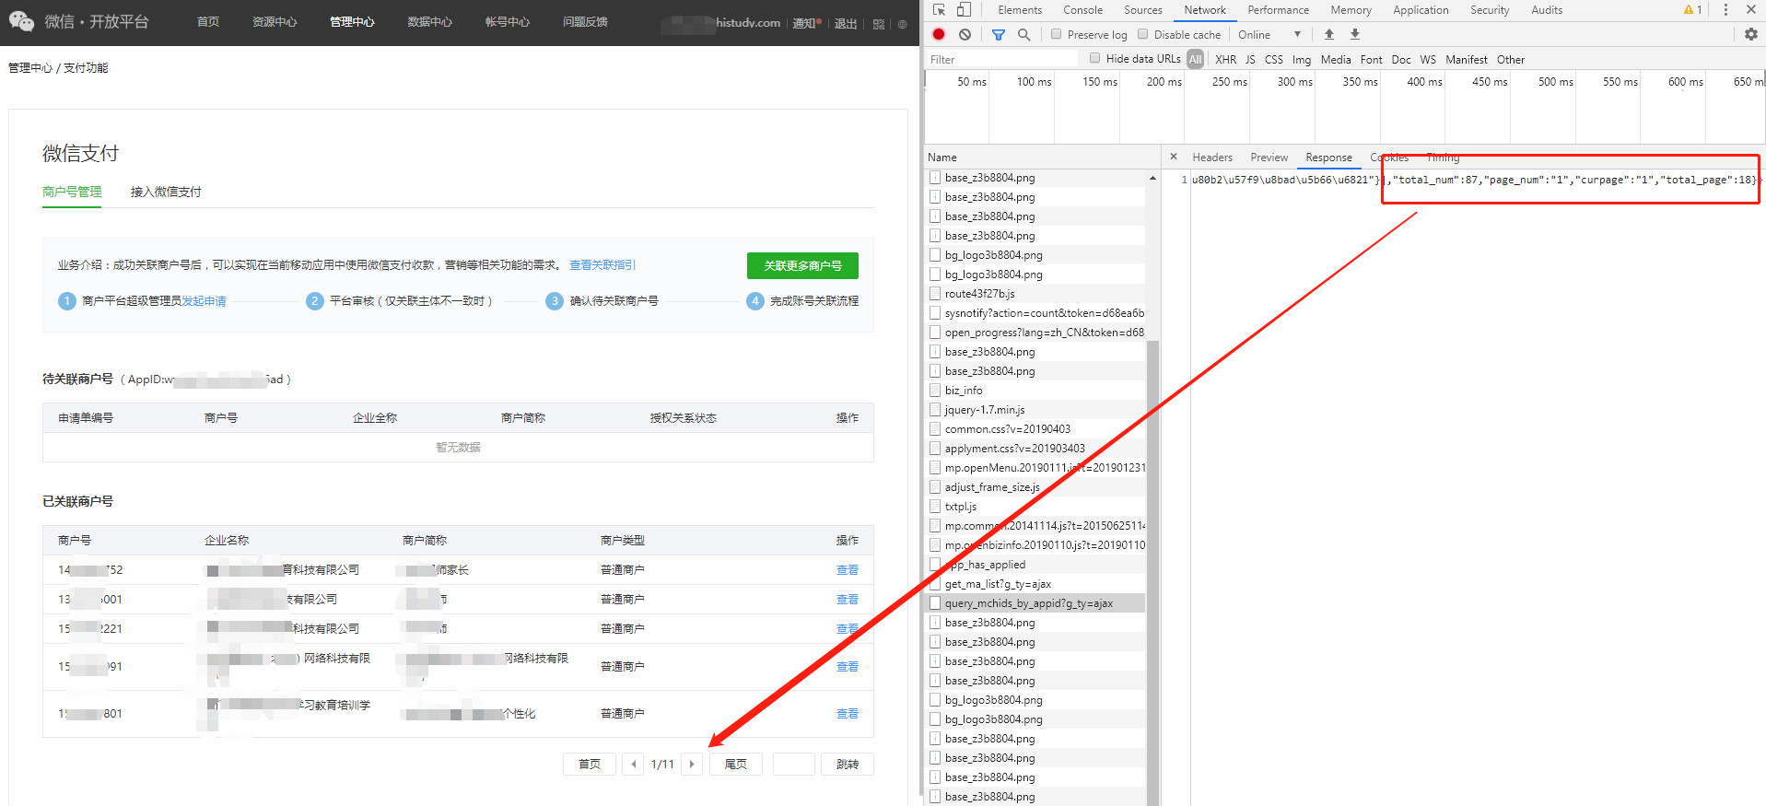Click 问题反馈 in the top navigation

coord(585,22)
